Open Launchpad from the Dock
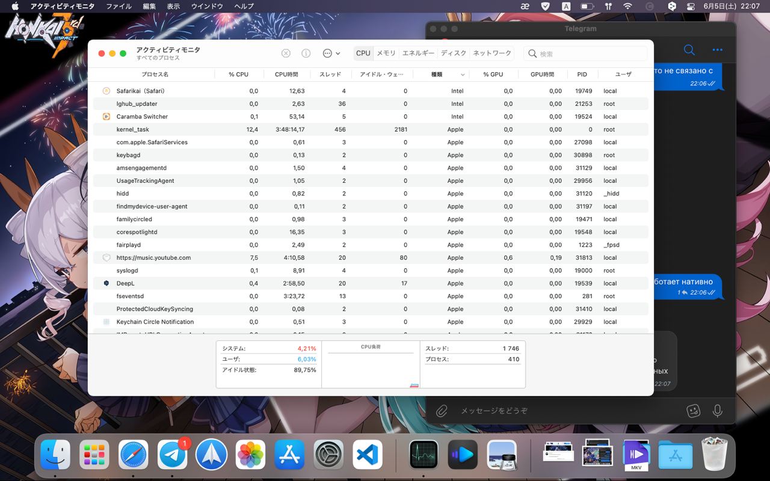 pyautogui.click(x=94, y=455)
